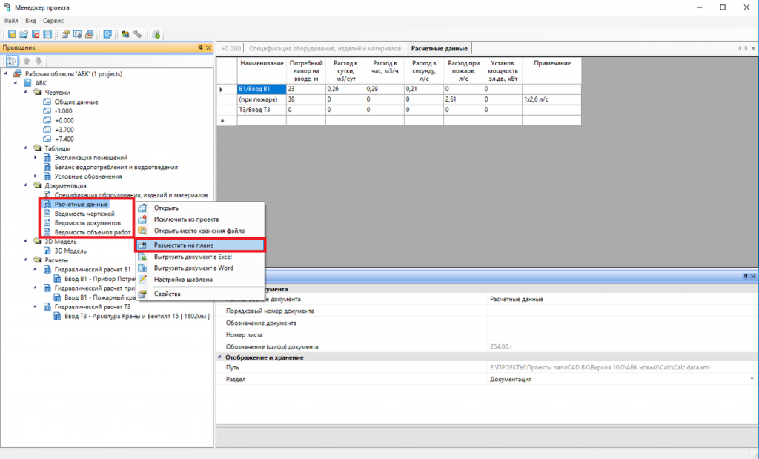Collapse the Рабочая область 'АБК' node
The image size is (759, 459).
tap(6, 73)
